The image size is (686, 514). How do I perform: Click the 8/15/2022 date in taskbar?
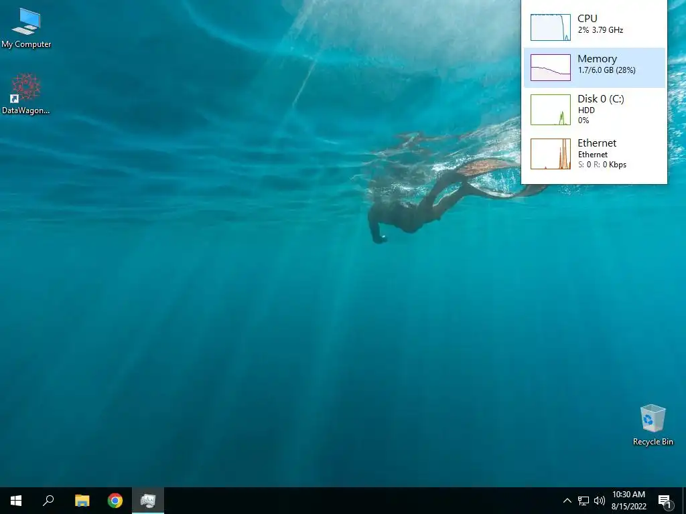(628, 507)
